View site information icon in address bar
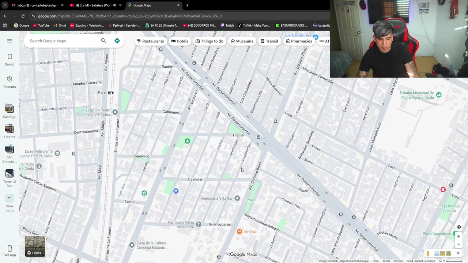This screenshot has height=263, width=468. (33, 16)
